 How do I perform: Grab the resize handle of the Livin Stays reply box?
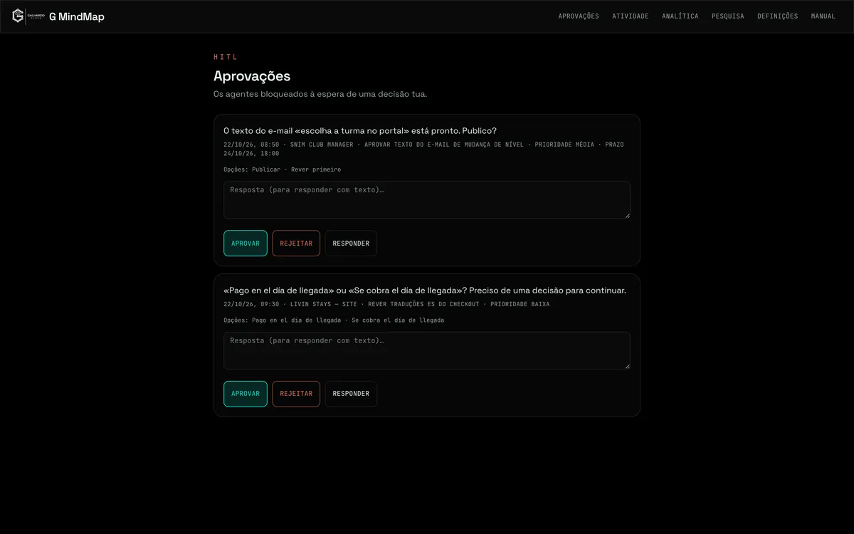[x=626, y=365]
